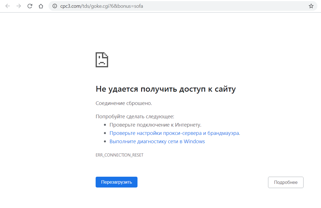Image resolution: width=321 pixels, height=208 pixels.
Task: Open Подробнее for error details
Action: [286, 182]
